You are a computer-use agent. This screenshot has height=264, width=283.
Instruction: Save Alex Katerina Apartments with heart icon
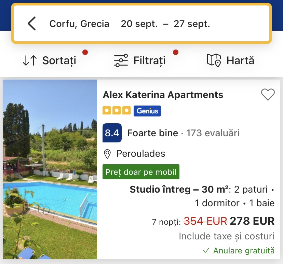pos(268,95)
